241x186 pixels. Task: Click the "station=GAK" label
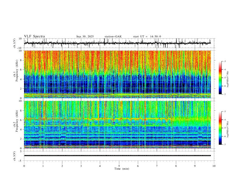[x=113, y=36]
